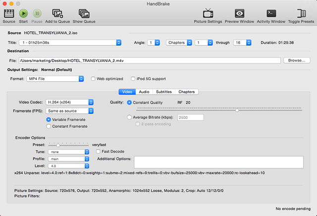The image size is (317, 216).
Task: Click the Browse... button
Action: (x=297, y=60)
